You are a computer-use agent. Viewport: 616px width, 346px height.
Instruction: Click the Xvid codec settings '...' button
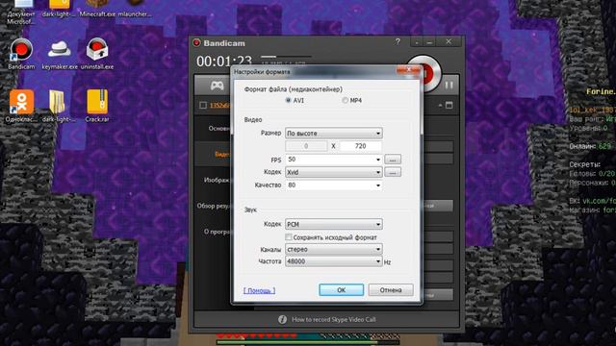tap(393, 172)
